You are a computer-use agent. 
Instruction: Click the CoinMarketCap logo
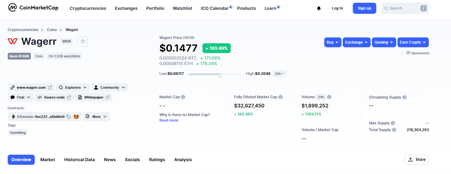33,8
